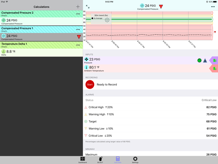Click the pressure input sensor icon

tap(86, 59)
